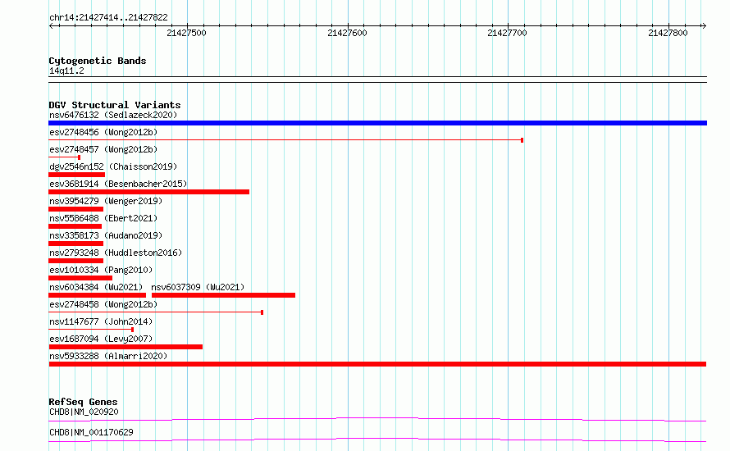Screen dimensions: 730x451
Task: Open dgv2546n152 (Chaisson2019) variant label
Action: (x=113, y=166)
